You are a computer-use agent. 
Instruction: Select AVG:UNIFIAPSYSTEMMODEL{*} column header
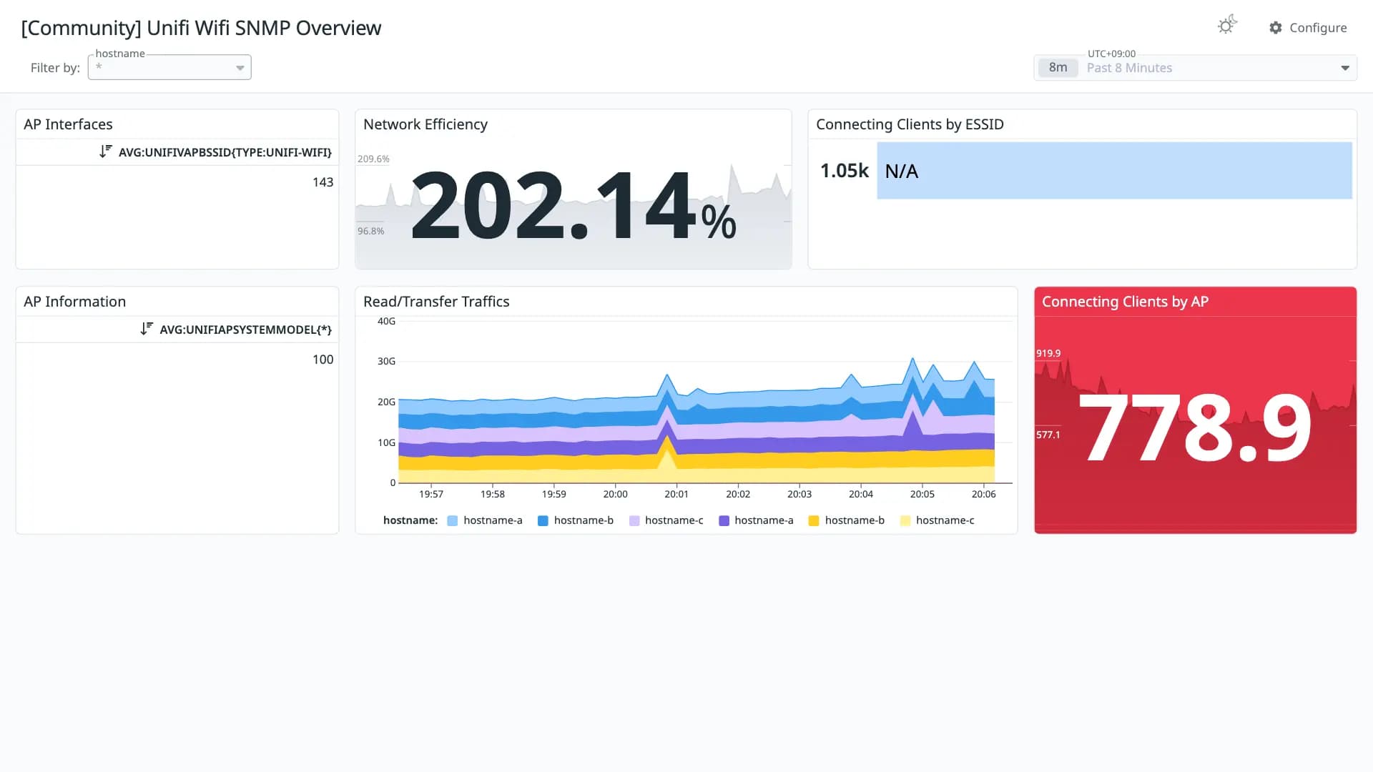coord(245,330)
